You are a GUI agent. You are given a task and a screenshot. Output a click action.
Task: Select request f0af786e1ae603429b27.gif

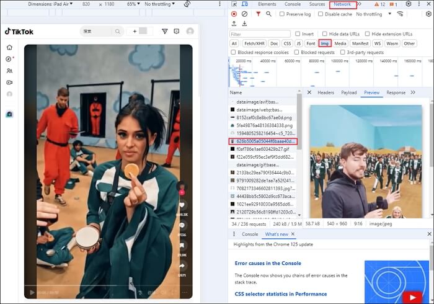pos(263,149)
